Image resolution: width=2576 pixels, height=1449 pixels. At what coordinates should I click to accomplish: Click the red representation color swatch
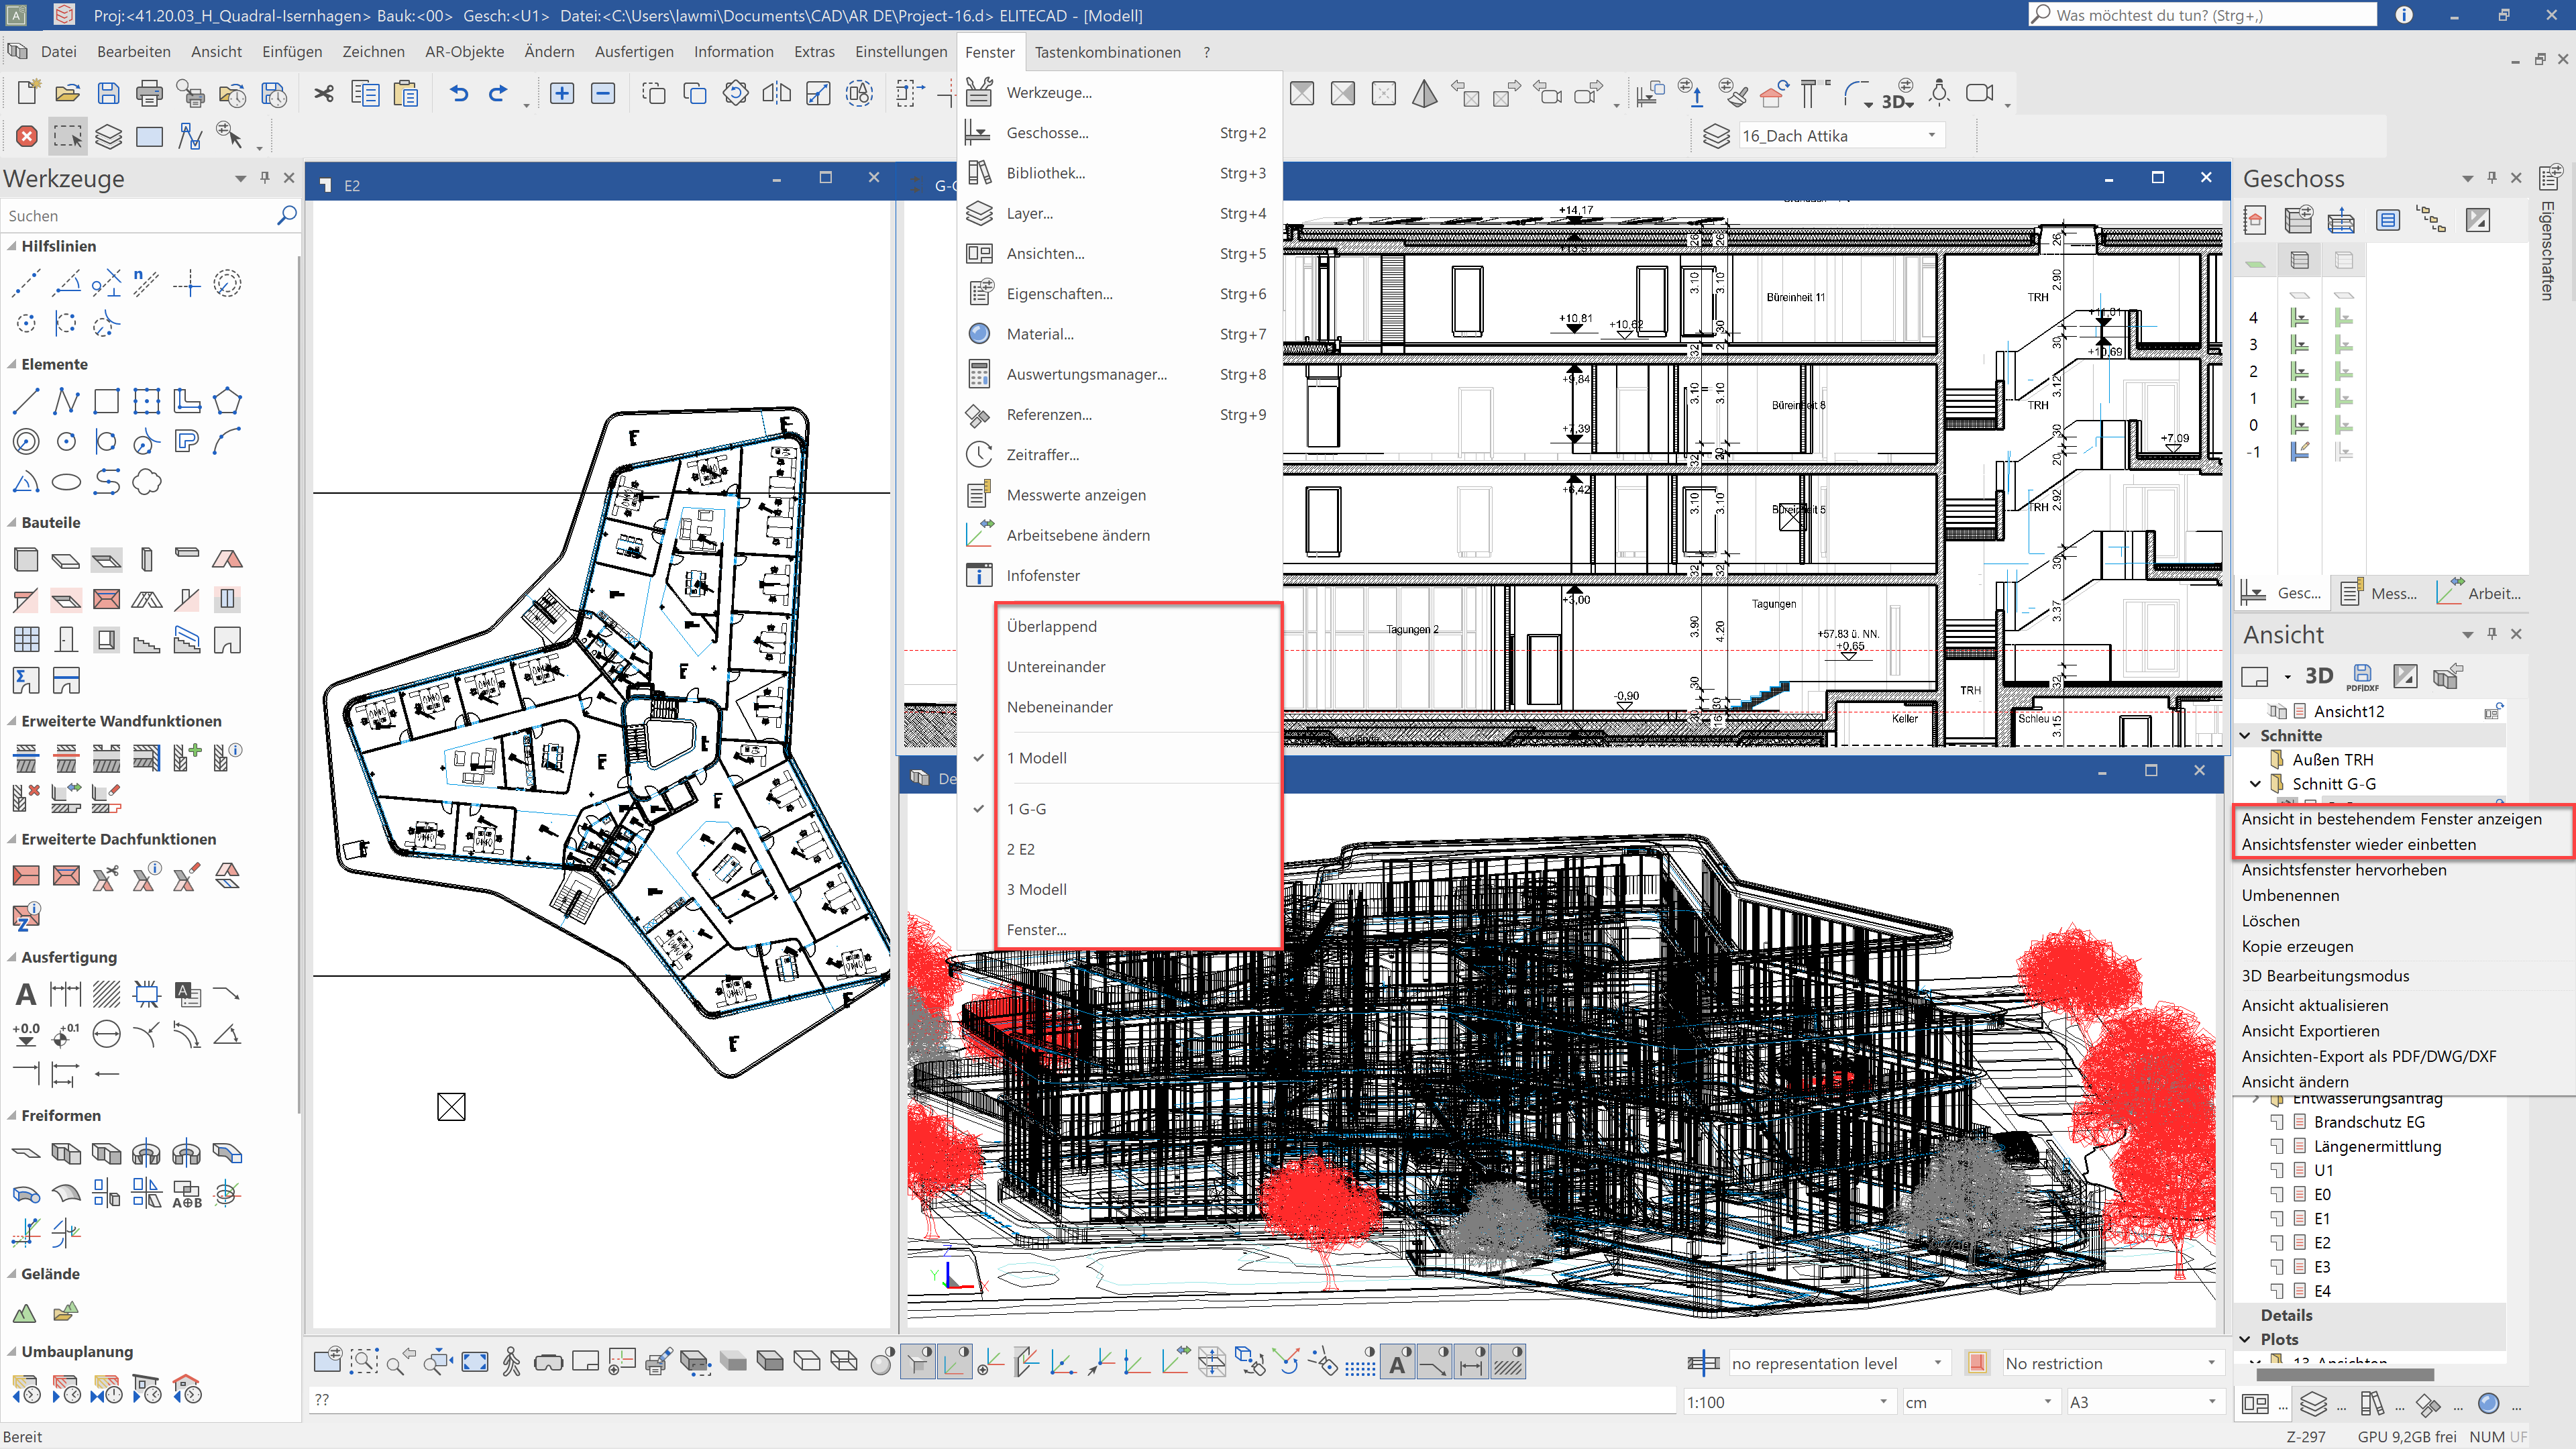(1977, 1363)
